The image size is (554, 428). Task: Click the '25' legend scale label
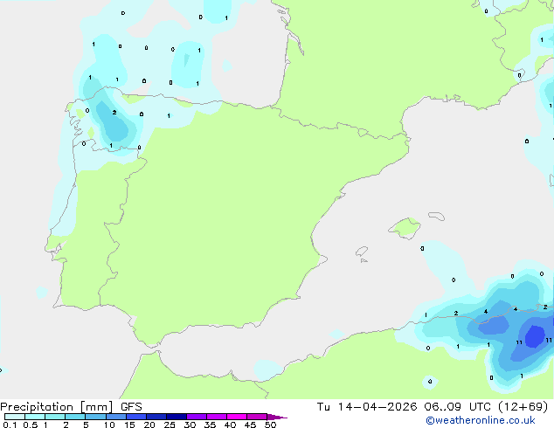[x=170, y=425]
